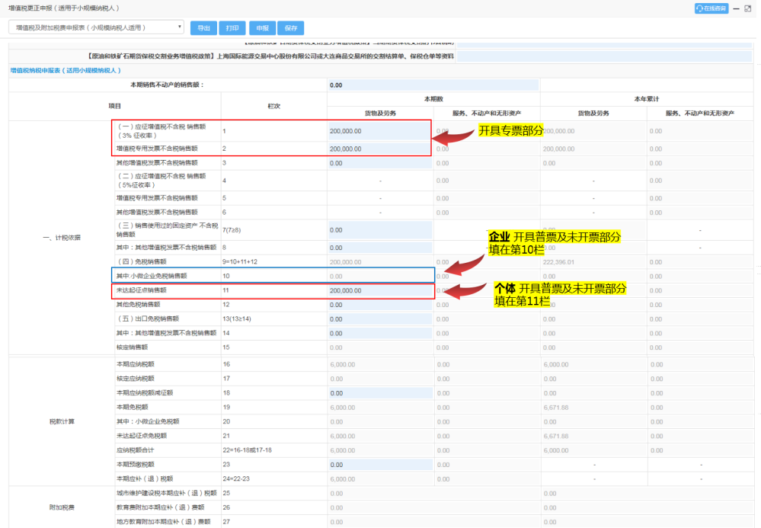761x528 pixels.
Task: Open the 增值税纳税申报表（适用小规模纳税人）link
Action: (66, 70)
